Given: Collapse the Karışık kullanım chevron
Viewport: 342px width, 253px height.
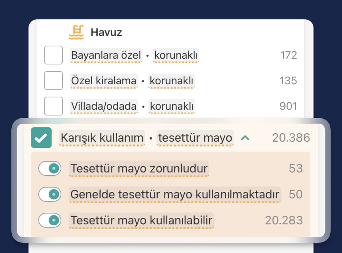Looking at the screenshot, I should [x=245, y=138].
